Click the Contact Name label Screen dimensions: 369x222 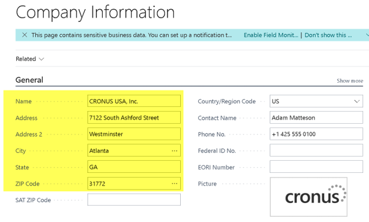point(217,118)
